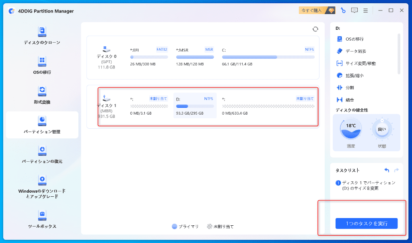
Task: Click the 4DDiG Partition Manager logo
Action: (12, 11)
